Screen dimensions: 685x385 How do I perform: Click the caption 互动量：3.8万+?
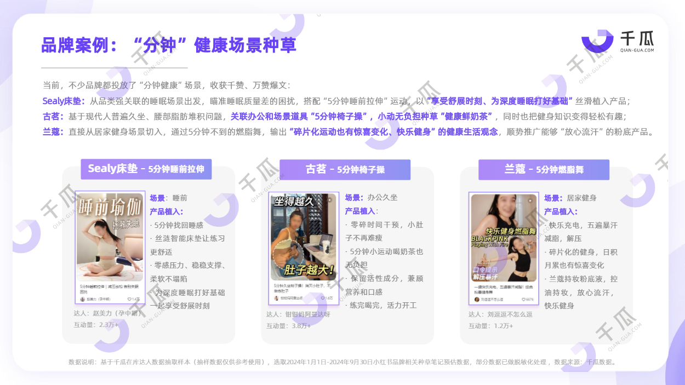click(x=289, y=326)
